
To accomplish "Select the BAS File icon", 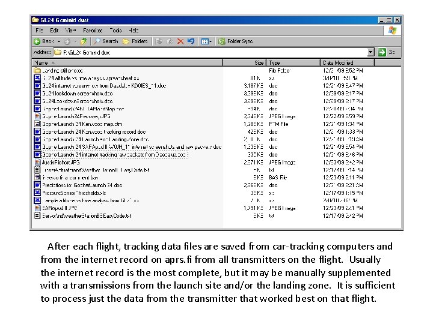I will pyautogui.click(x=37, y=178).
